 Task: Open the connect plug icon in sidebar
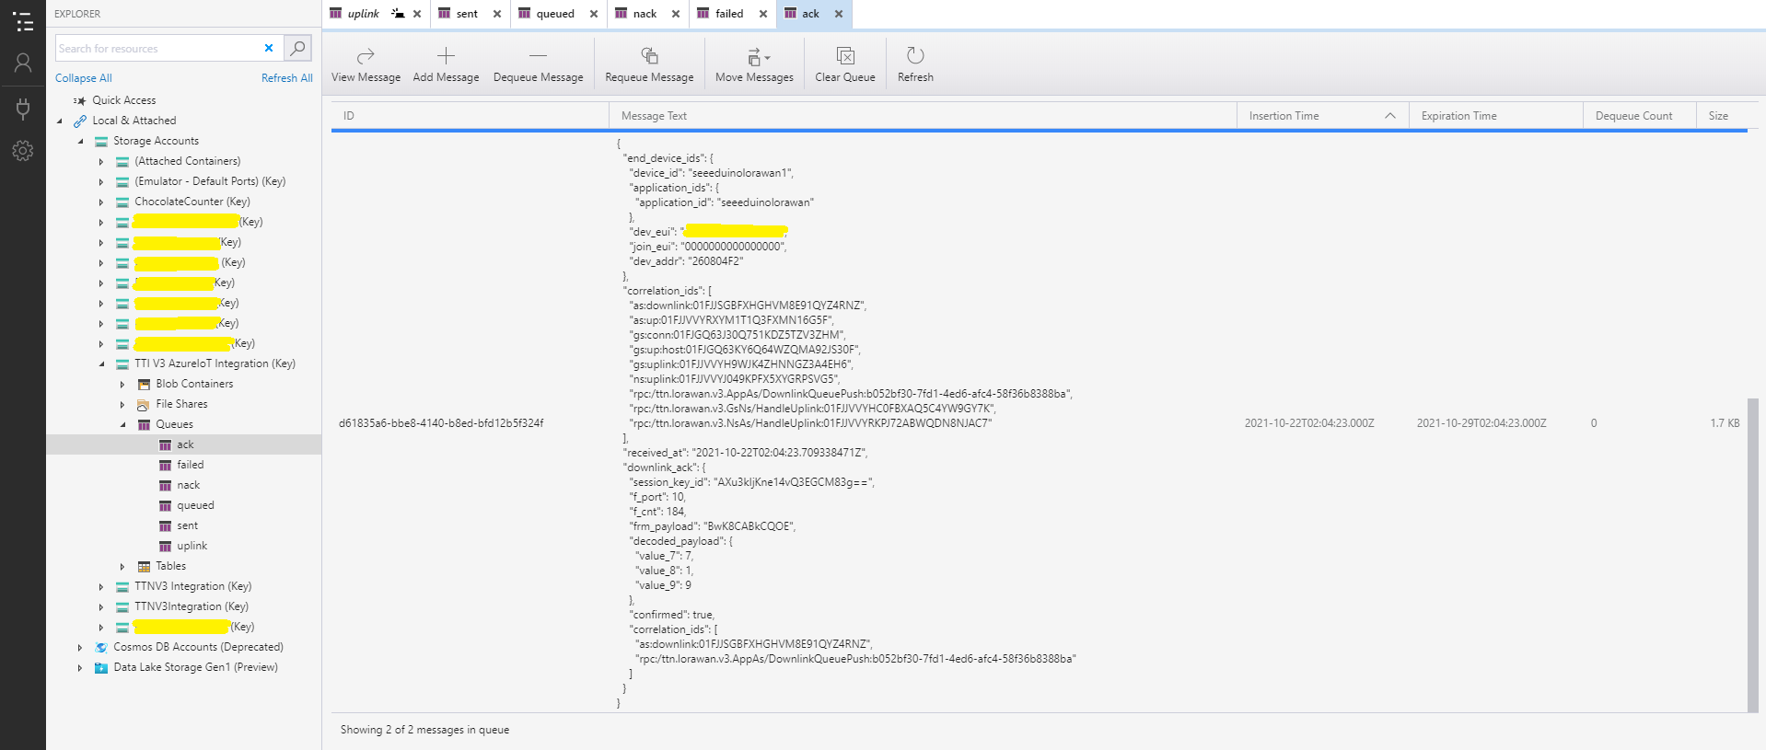[23, 109]
